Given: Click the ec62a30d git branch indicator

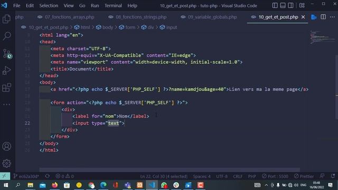Looking at the screenshot, I should (x=26, y=176).
